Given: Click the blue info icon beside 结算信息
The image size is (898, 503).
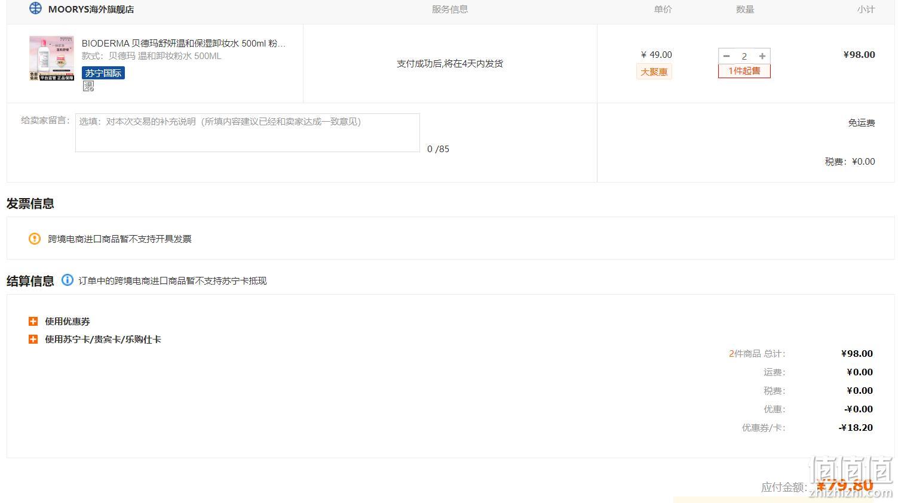Looking at the screenshot, I should click(x=68, y=280).
